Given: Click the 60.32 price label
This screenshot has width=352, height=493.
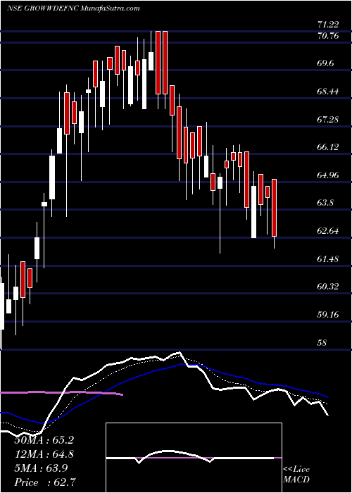Looking at the screenshot, I should (329, 287).
